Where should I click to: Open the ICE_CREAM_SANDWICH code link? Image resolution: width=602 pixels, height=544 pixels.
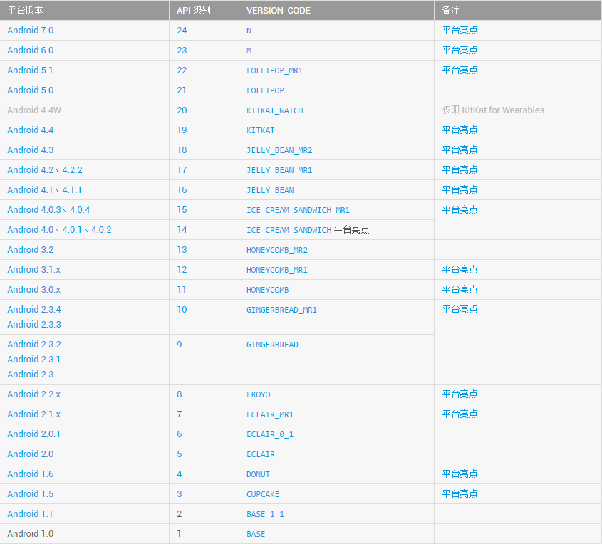coord(289,230)
